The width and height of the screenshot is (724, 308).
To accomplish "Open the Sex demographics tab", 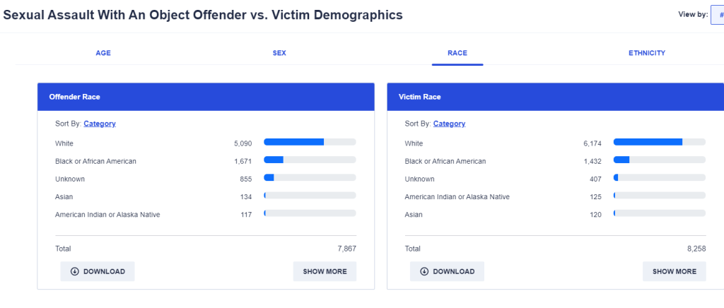I will click(279, 53).
